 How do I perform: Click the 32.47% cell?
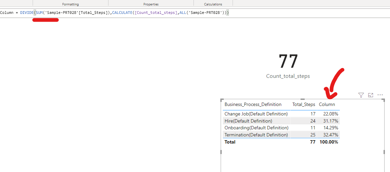[x=330, y=135]
